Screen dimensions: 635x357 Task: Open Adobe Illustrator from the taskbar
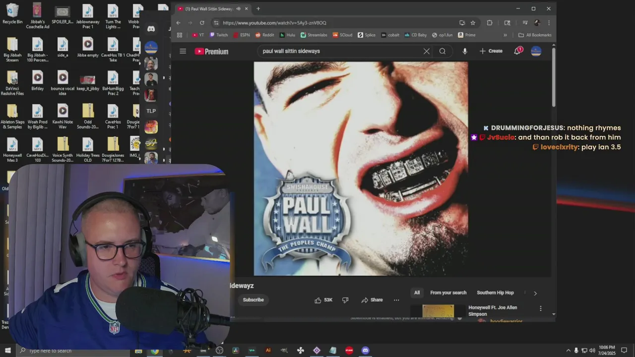pos(268,351)
